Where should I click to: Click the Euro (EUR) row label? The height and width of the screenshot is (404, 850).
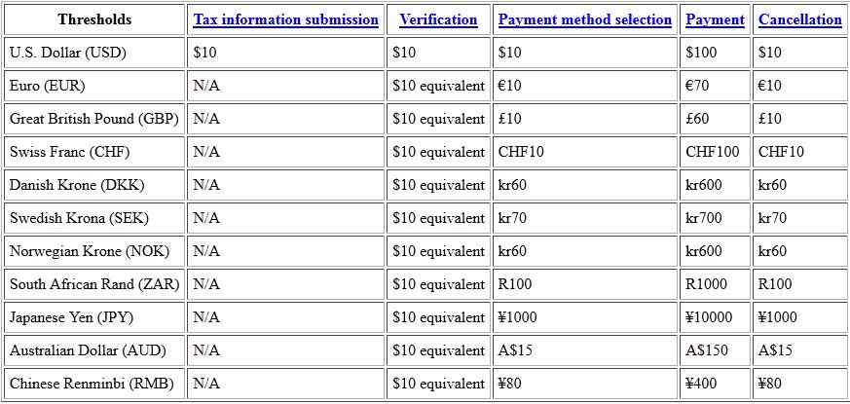[x=47, y=86]
